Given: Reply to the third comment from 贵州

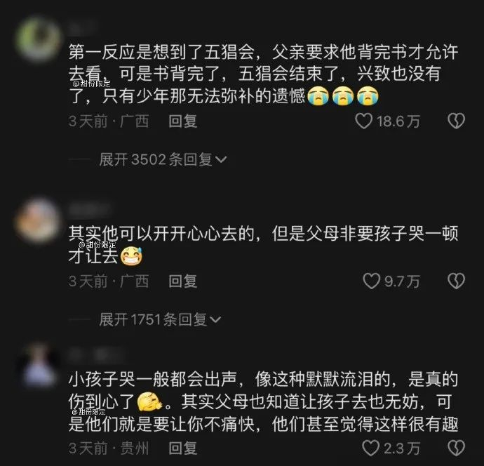Looking at the screenshot, I should pyautogui.click(x=183, y=448).
